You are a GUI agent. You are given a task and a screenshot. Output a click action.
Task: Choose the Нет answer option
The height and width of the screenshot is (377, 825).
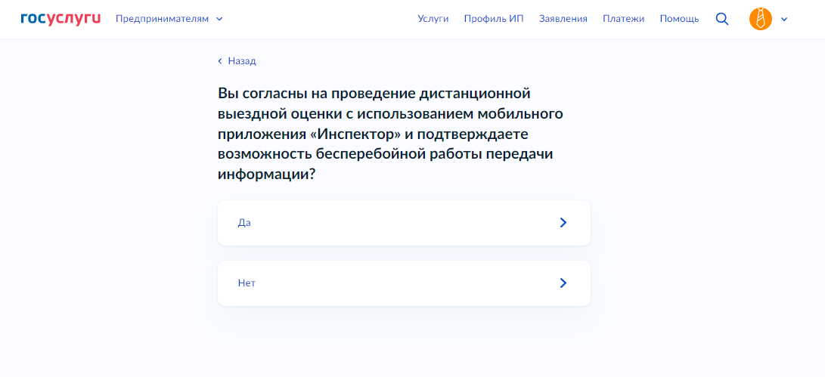point(403,283)
